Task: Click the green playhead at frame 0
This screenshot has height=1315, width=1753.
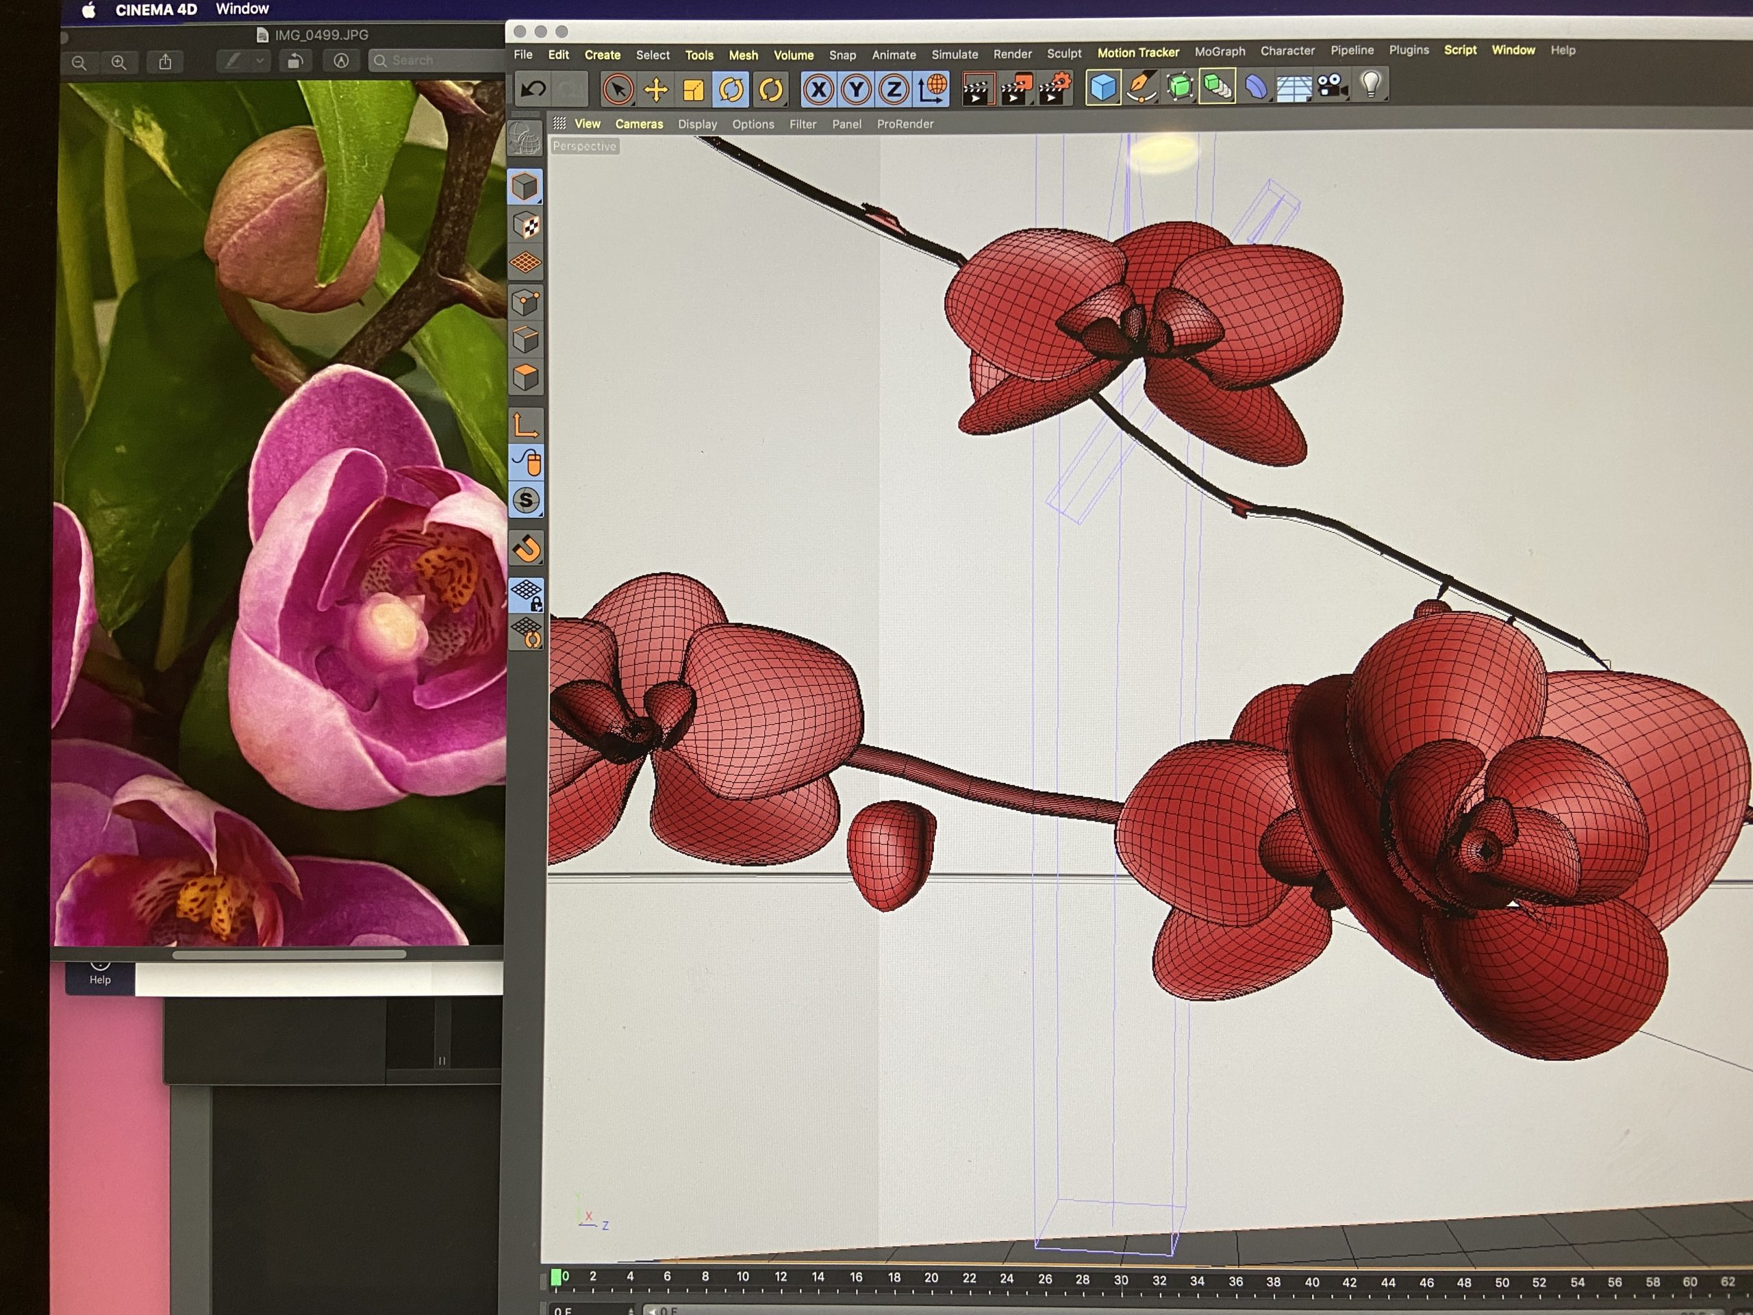Action: coord(555,1277)
